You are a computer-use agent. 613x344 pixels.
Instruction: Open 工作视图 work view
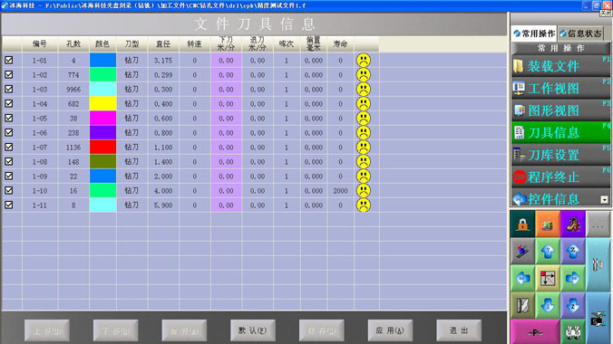tap(560, 88)
